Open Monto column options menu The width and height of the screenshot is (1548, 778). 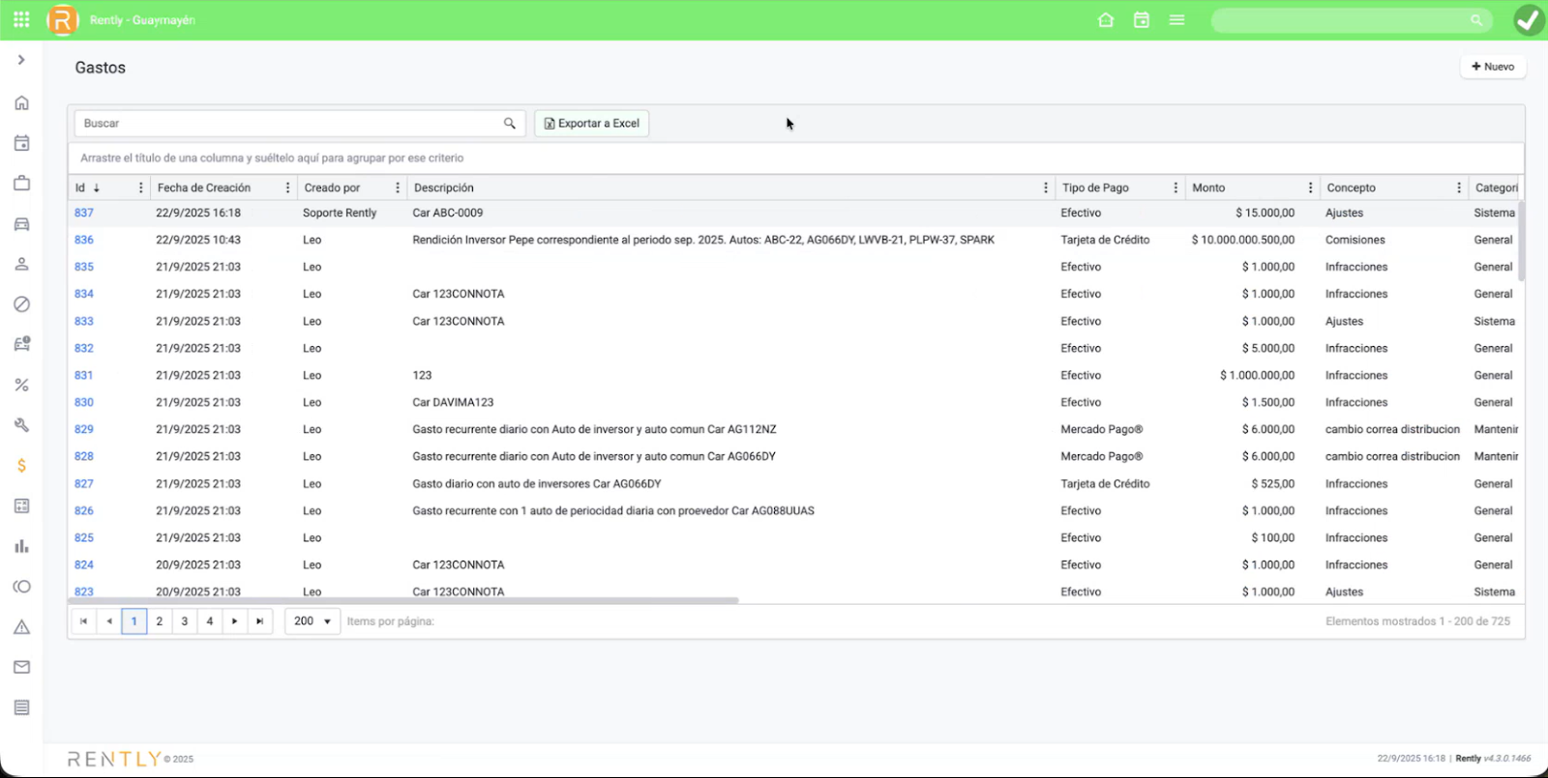click(x=1310, y=187)
